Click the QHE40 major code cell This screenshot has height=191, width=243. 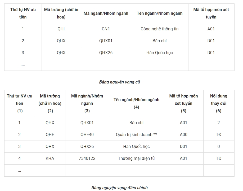[87, 135]
